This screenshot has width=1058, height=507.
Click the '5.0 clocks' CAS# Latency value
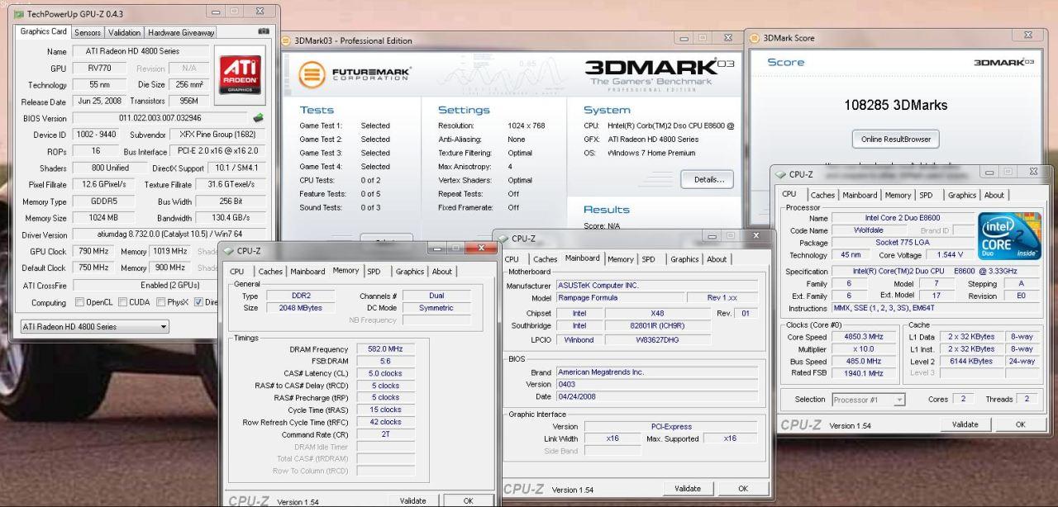(x=385, y=373)
